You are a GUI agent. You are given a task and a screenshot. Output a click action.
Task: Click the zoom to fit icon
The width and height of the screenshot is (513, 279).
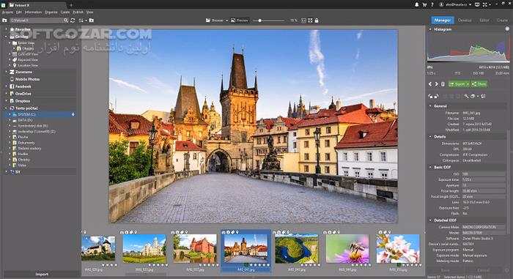coord(303,21)
